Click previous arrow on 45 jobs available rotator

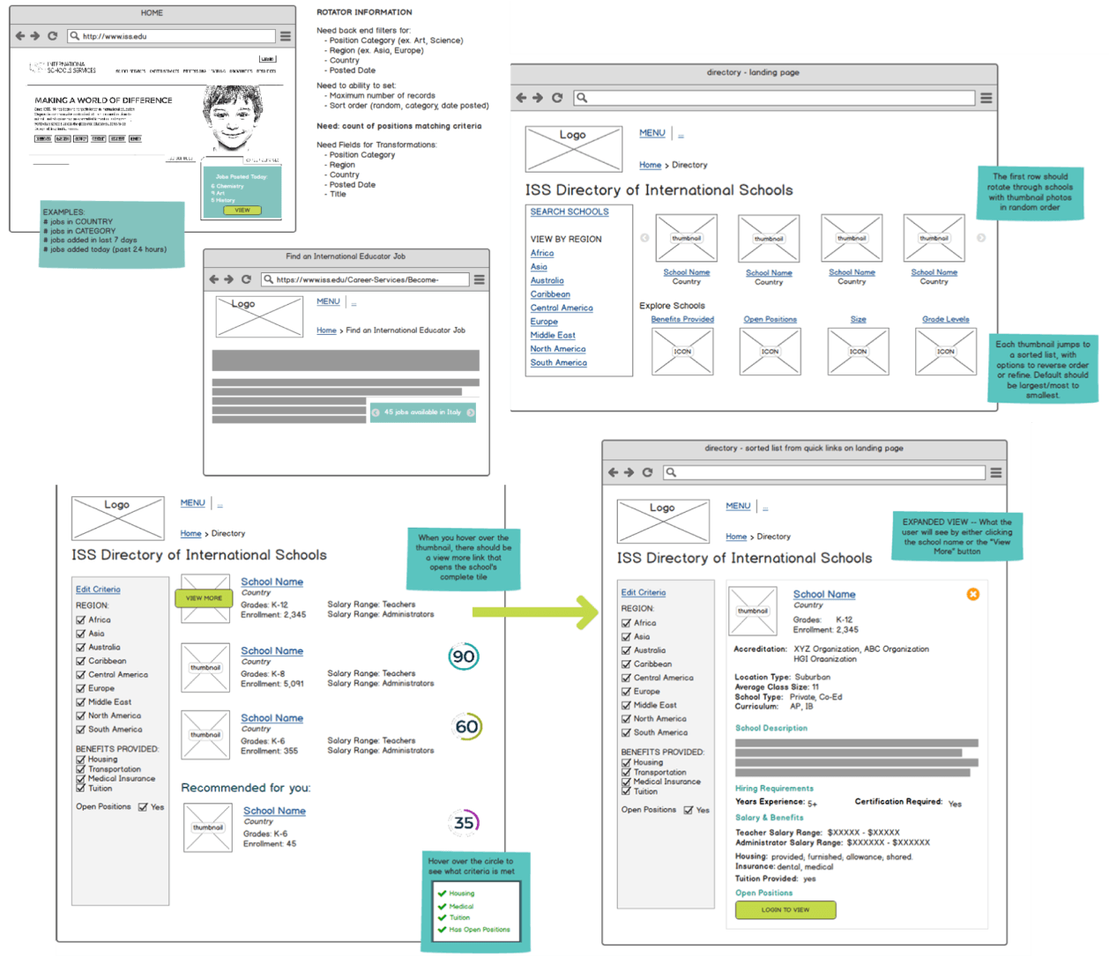tap(376, 412)
